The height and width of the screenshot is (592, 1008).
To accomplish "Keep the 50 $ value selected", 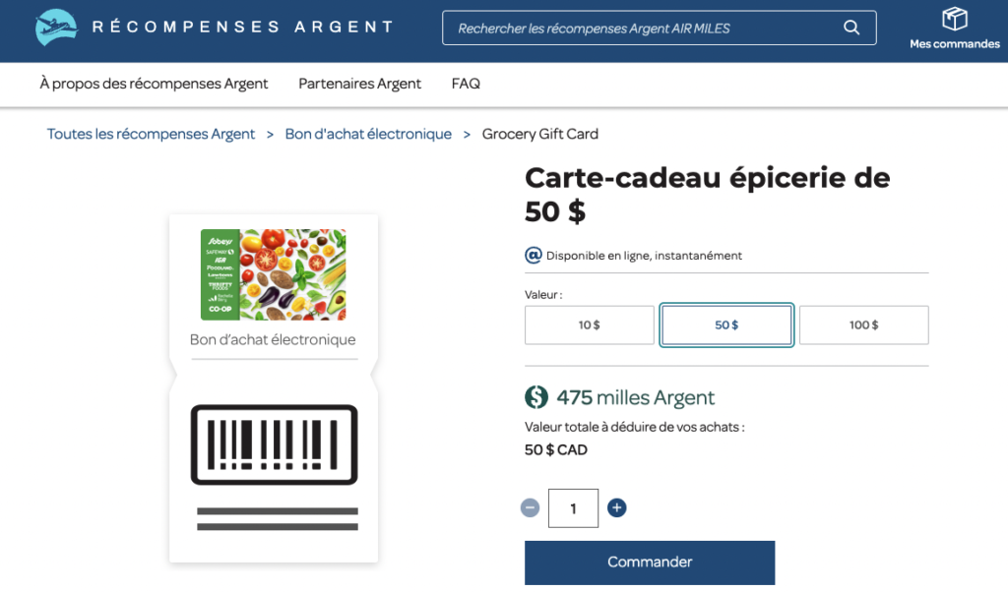I will click(x=726, y=325).
